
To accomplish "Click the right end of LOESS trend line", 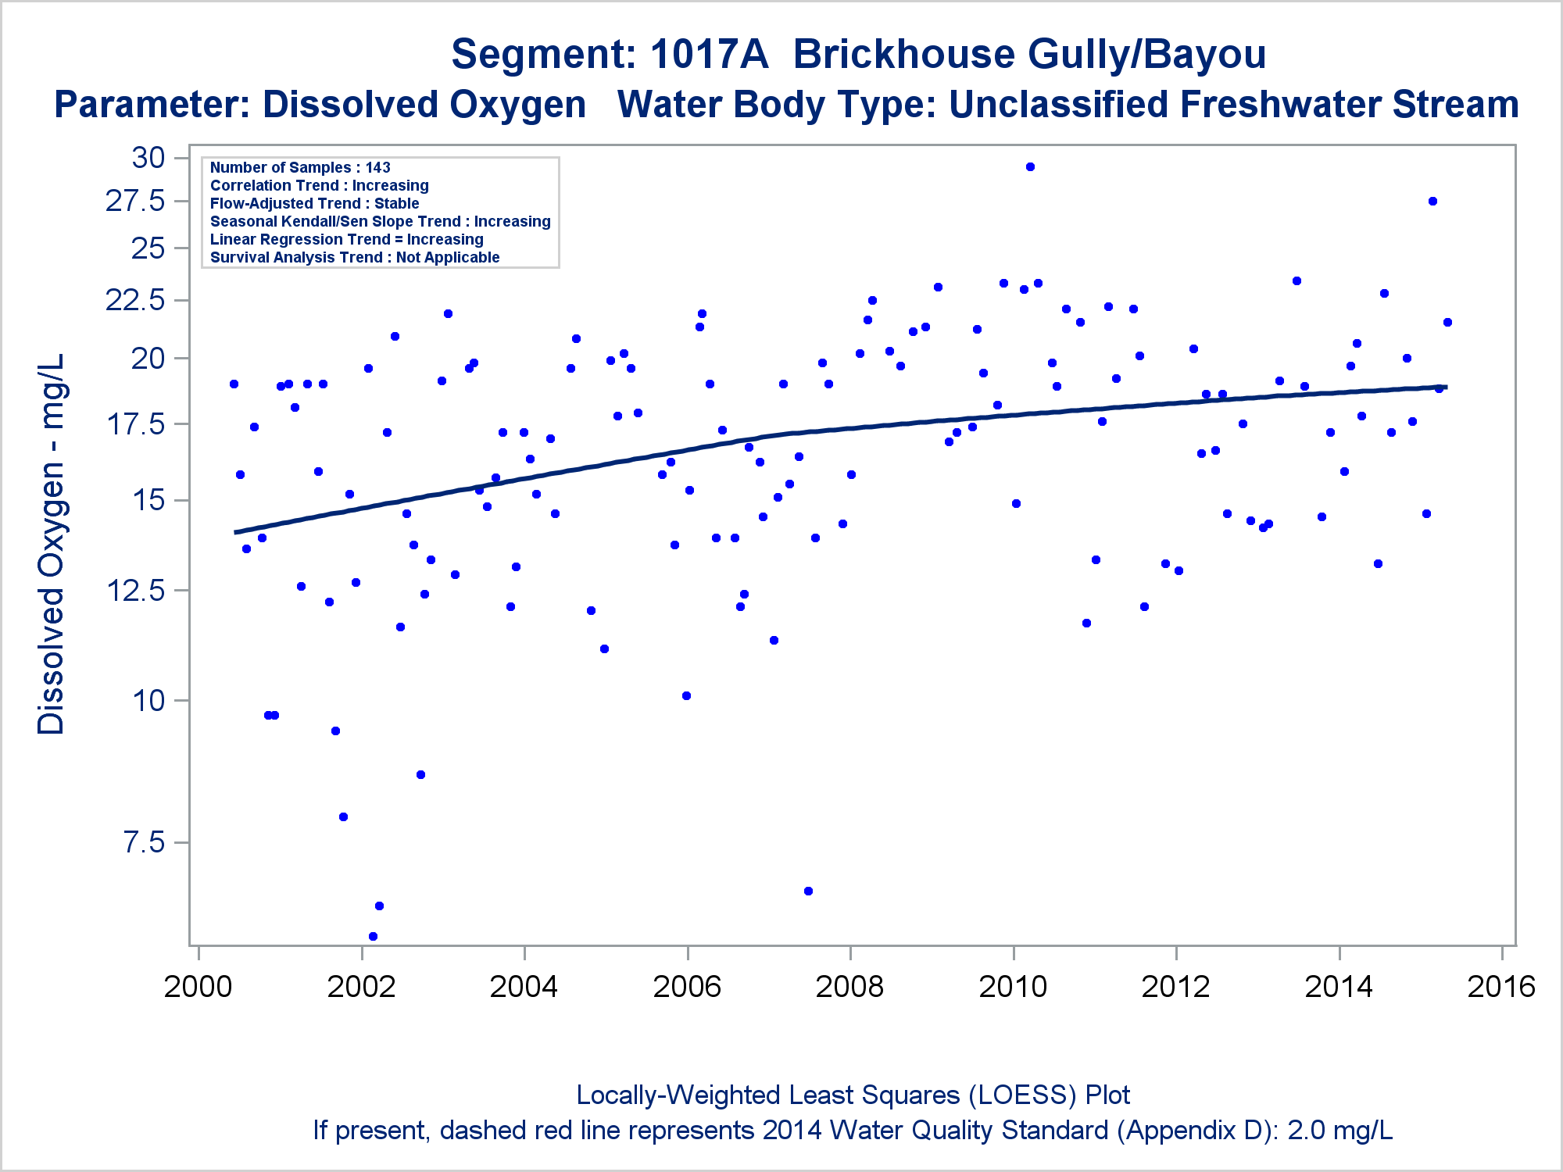I will point(1445,387).
